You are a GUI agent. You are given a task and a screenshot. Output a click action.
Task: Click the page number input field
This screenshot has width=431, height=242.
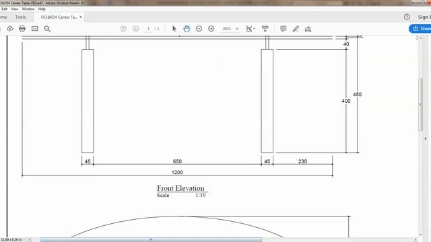tap(149, 28)
